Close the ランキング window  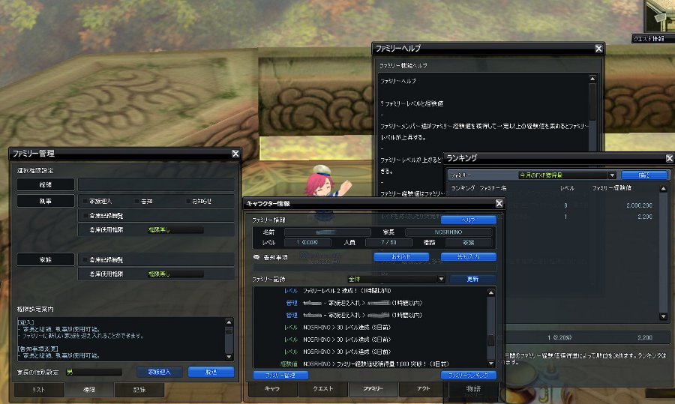[670, 158]
